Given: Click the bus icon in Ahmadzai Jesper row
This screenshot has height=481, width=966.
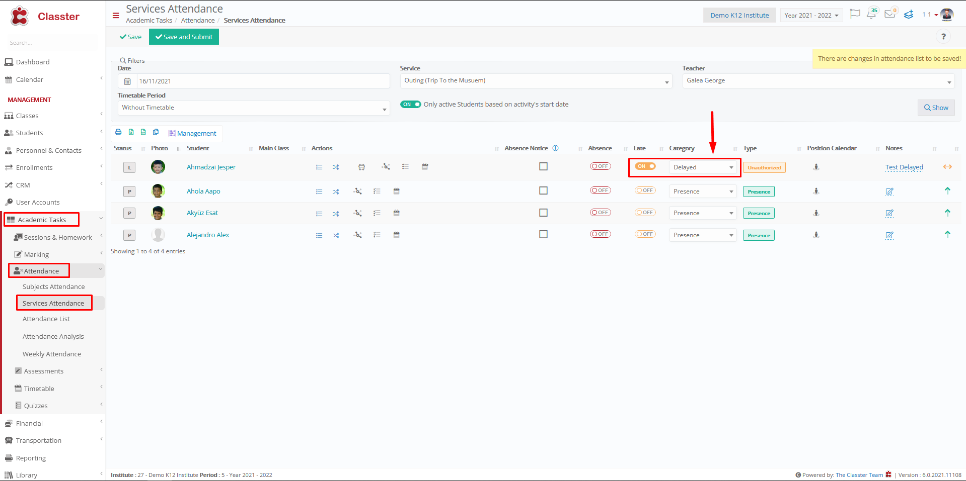Looking at the screenshot, I should coord(361,167).
